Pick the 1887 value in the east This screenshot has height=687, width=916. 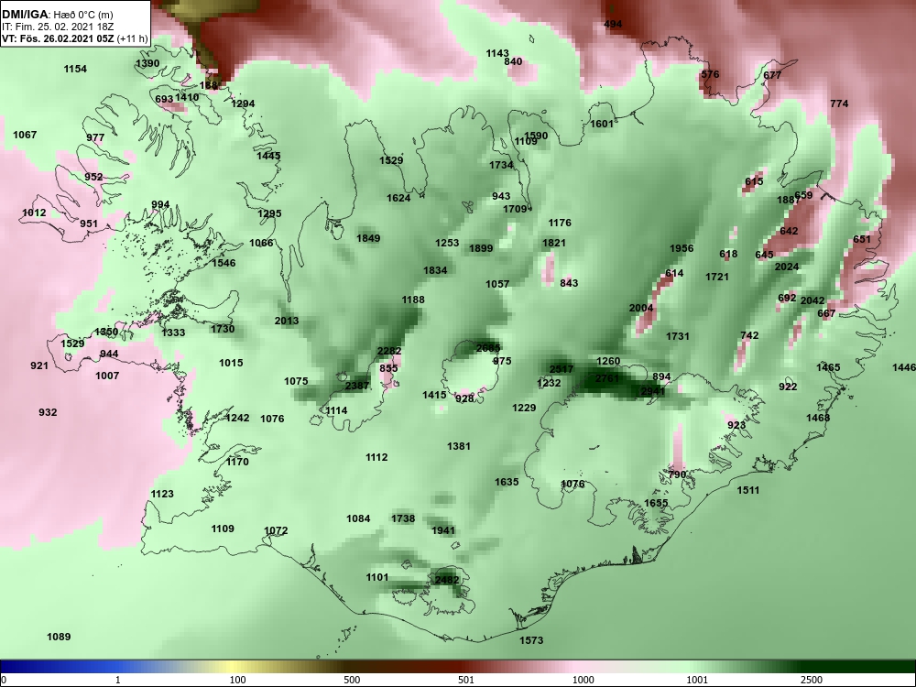[788, 200]
